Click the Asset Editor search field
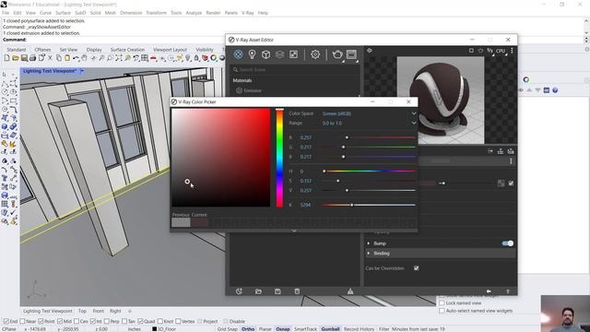The width and height of the screenshot is (590, 332). pyautogui.click(x=294, y=70)
